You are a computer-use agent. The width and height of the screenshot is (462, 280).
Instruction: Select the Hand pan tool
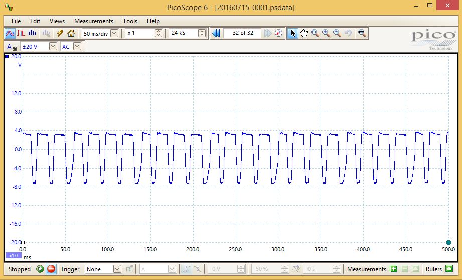pos(304,33)
